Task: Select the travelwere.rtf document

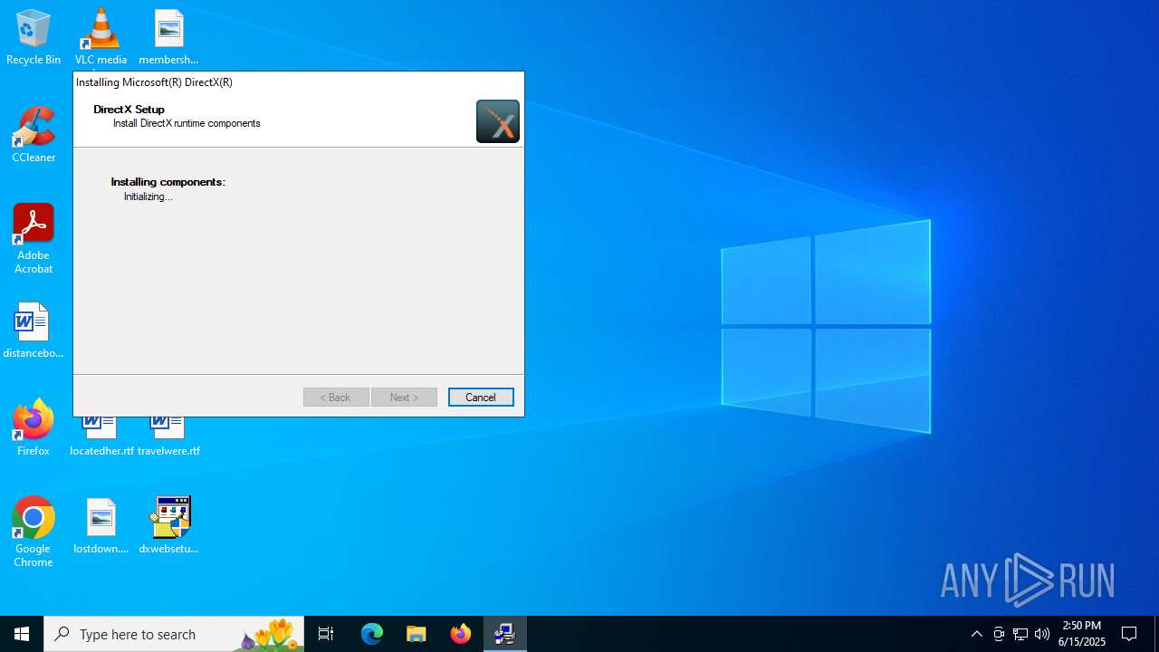Action: point(168,436)
